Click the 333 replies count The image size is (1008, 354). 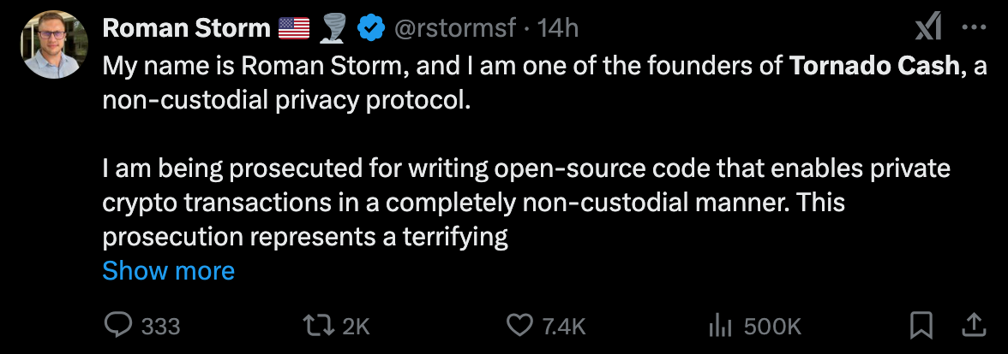[160, 326]
